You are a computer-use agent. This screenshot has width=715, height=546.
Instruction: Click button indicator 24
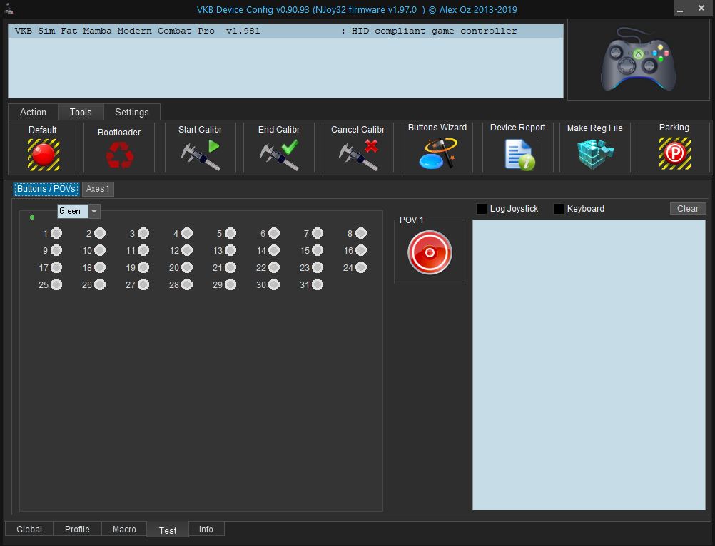[361, 267]
